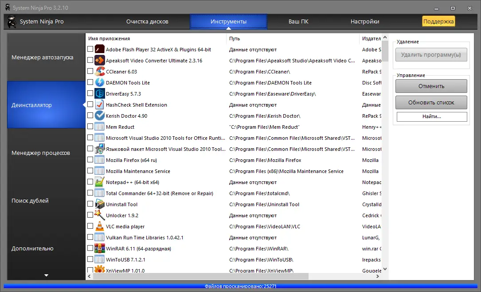Click the XnViewMP 1.01.0 icon

[99, 269]
